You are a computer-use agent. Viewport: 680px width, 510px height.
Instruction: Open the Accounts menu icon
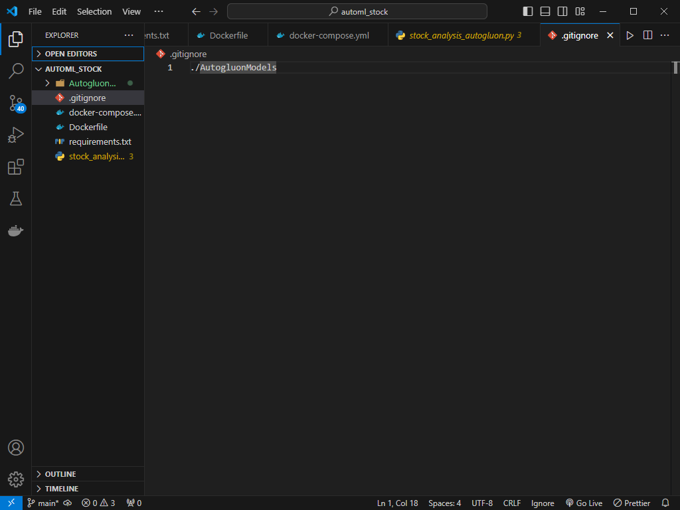[x=16, y=448]
